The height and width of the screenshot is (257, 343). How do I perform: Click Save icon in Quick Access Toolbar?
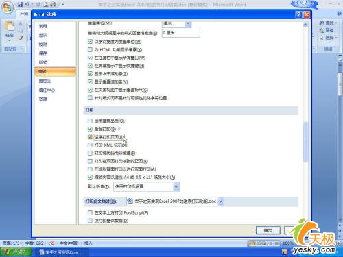click(x=20, y=4)
